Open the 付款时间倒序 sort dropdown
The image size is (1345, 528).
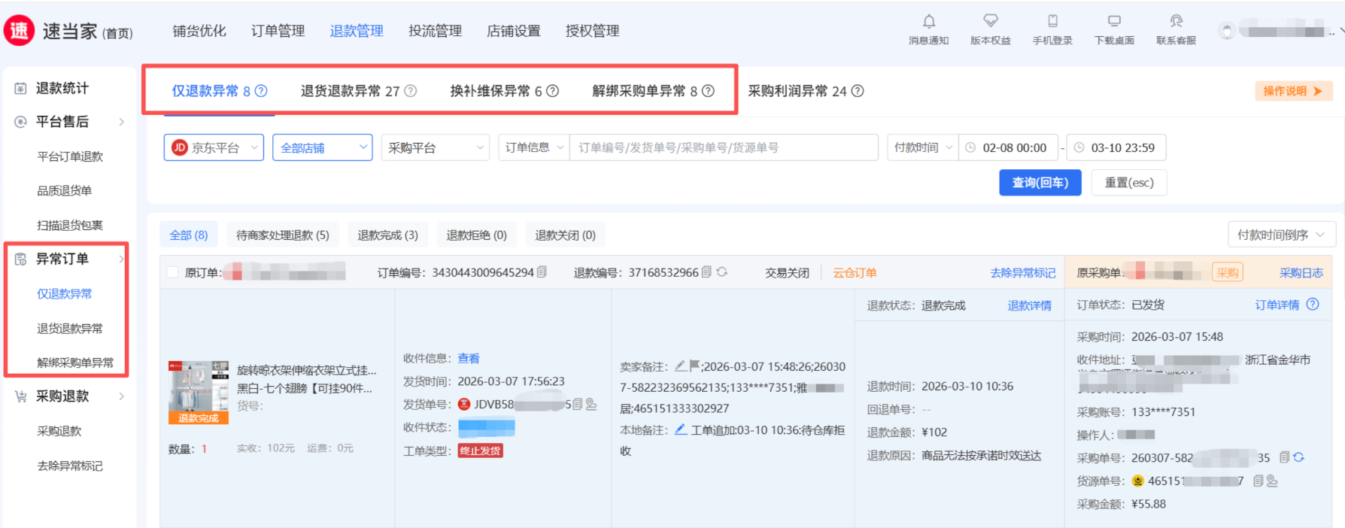[1281, 235]
